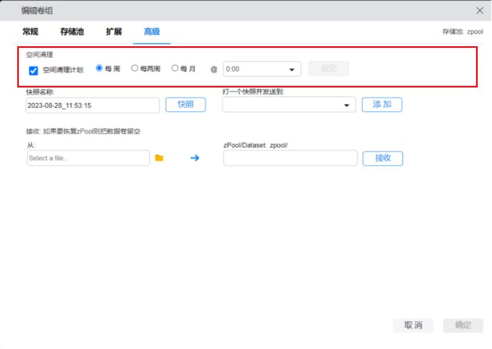This screenshot has width=492, height=349.
Task: Select the 每周 radio option
Action: 100,69
